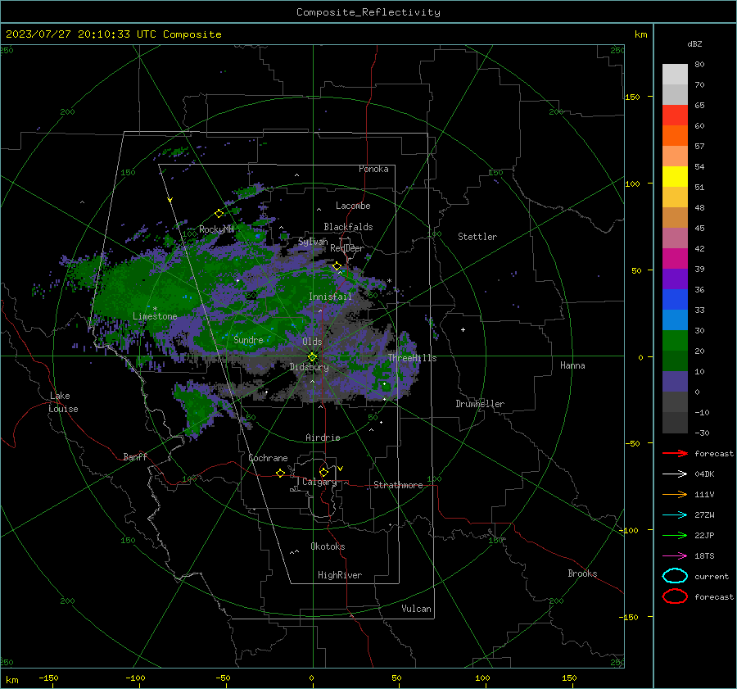Click the 27ZW legend text
The width and height of the screenshot is (737, 689).
coord(704,515)
